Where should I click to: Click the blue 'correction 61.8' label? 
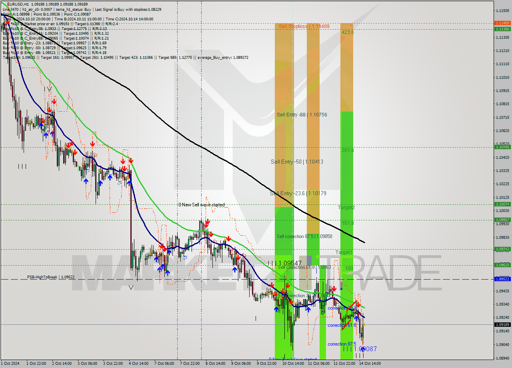(342, 325)
